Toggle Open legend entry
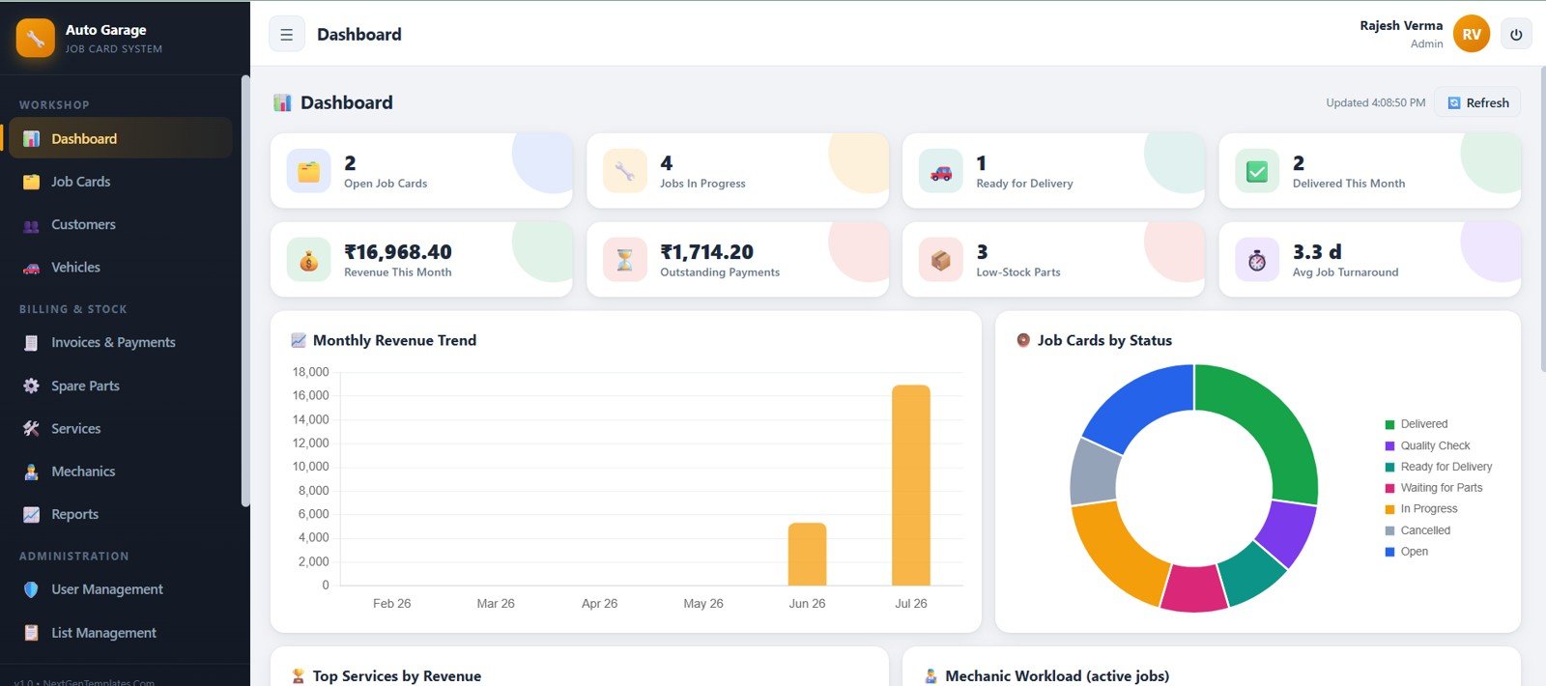Viewport: 1546px width, 686px height. pos(1407,552)
